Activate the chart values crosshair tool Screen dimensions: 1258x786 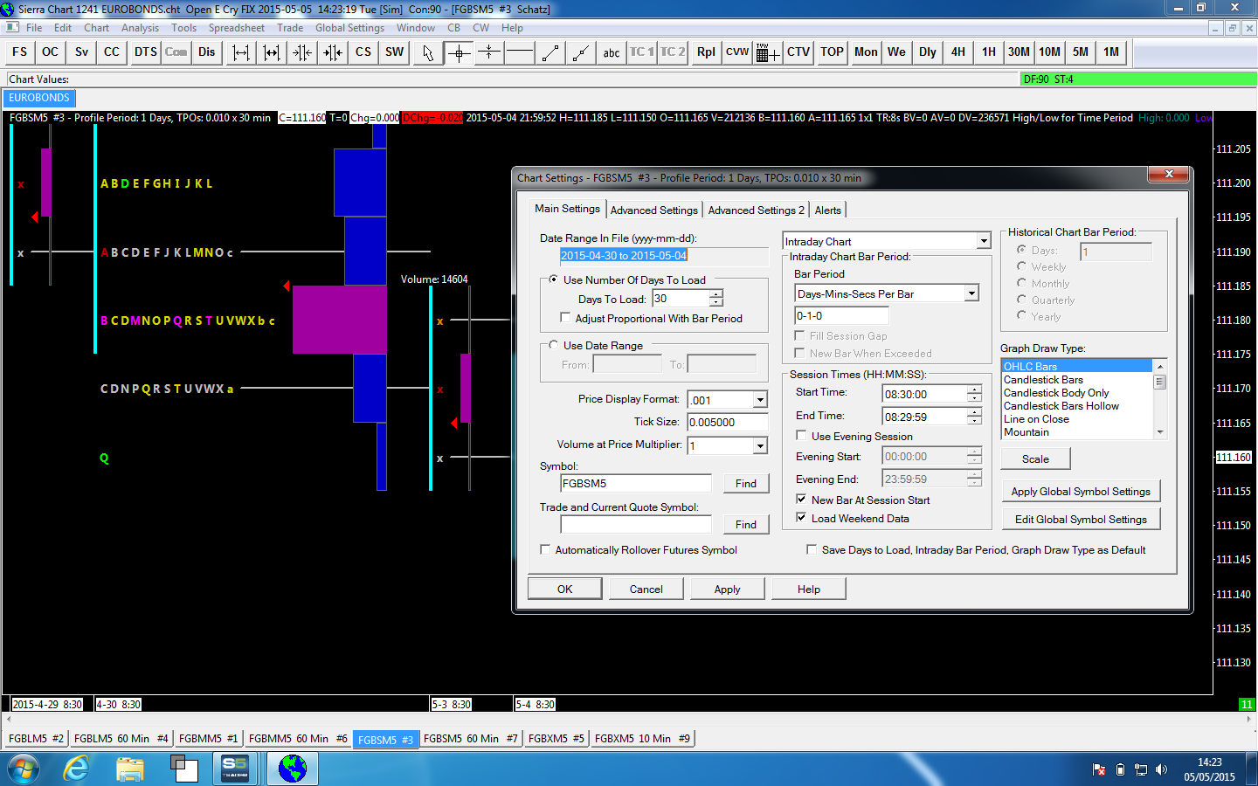(459, 52)
